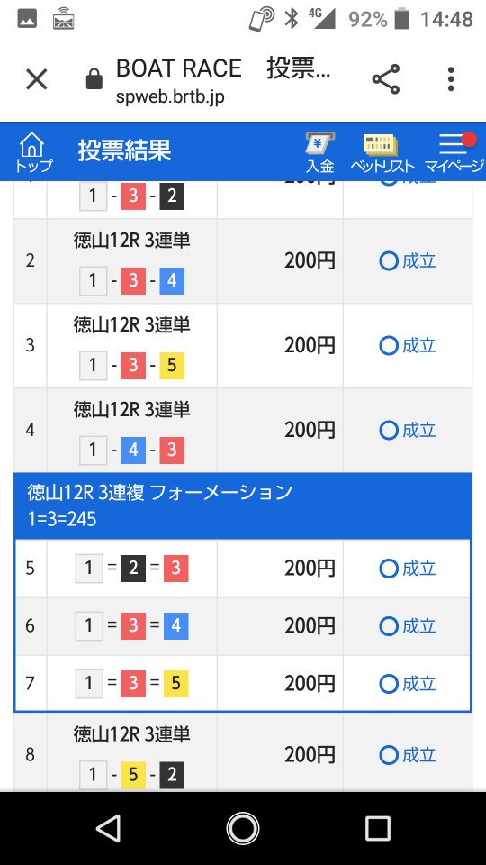Tap the Android recent apps square
This screenshot has width=486, height=865.
click(x=378, y=828)
